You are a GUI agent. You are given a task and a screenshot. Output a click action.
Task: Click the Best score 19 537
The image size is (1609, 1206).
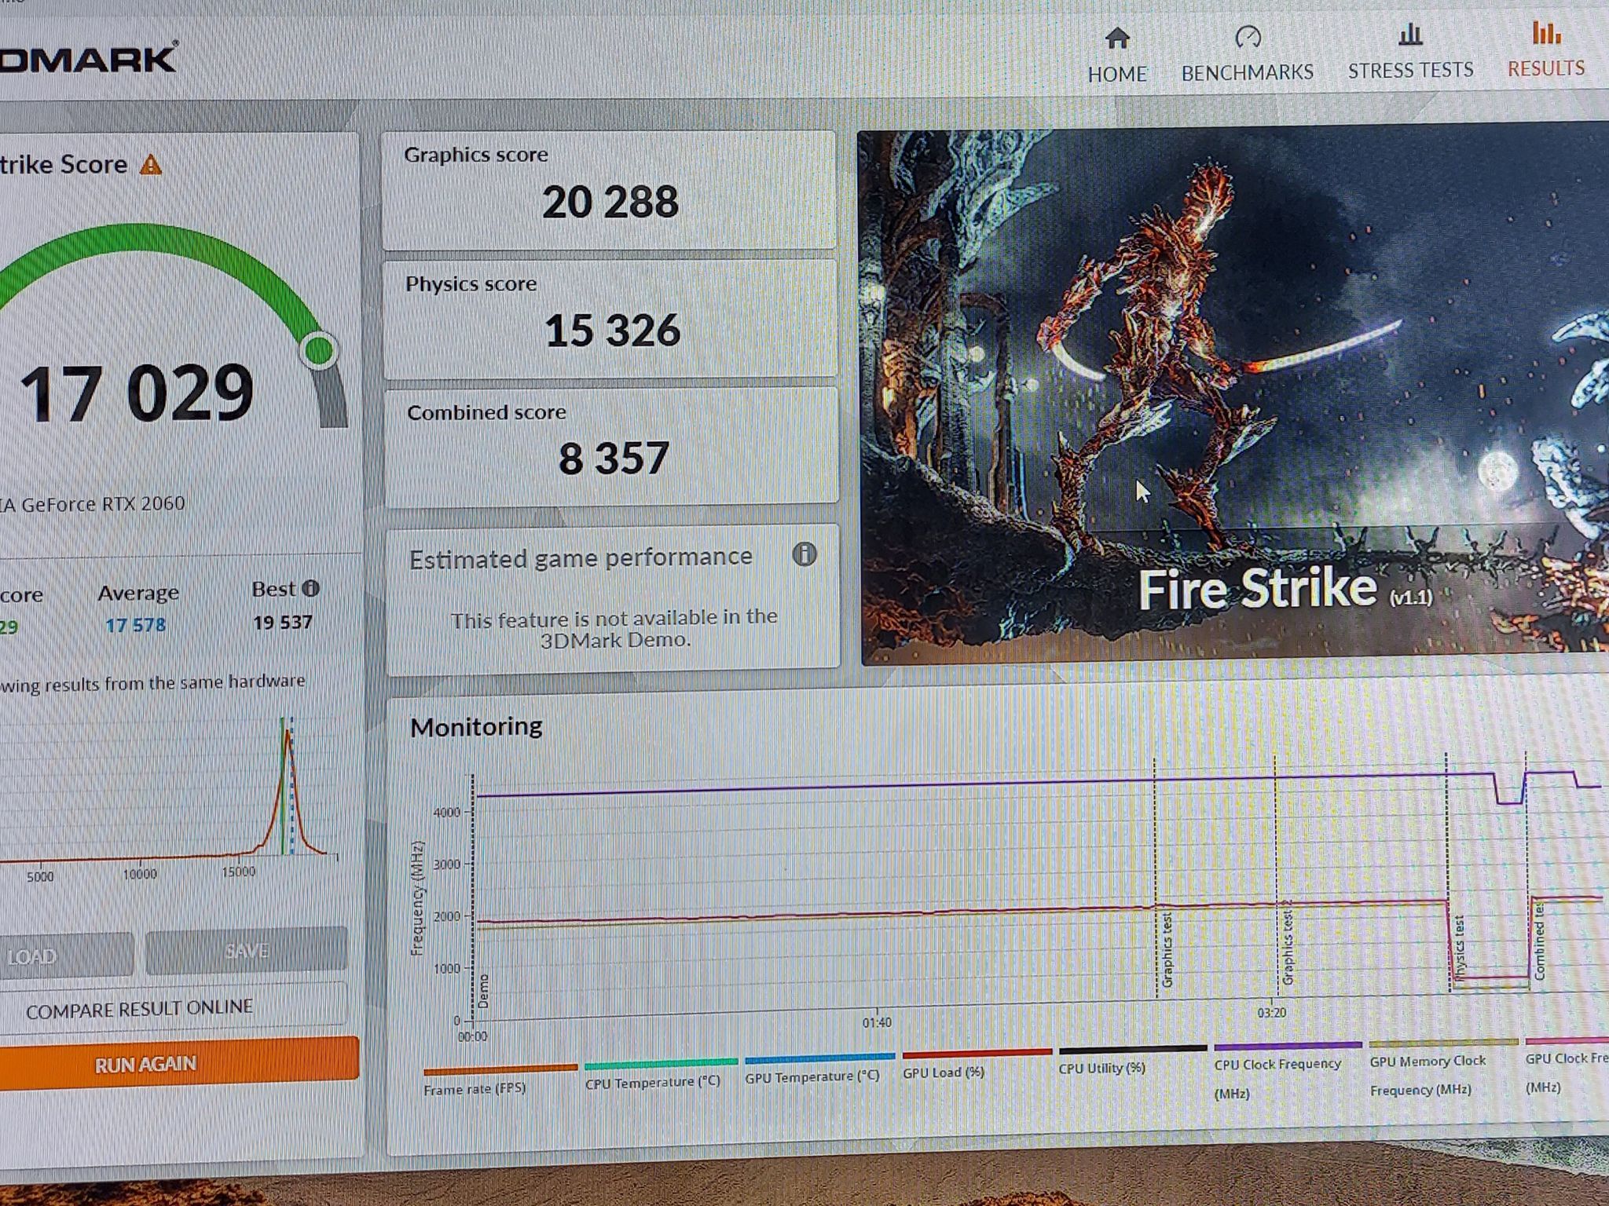click(x=283, y=623)
